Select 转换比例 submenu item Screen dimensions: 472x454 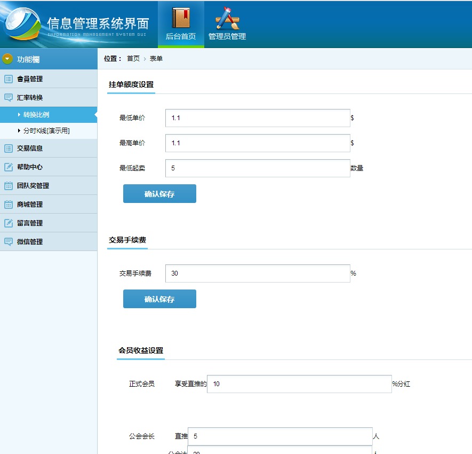49,115
